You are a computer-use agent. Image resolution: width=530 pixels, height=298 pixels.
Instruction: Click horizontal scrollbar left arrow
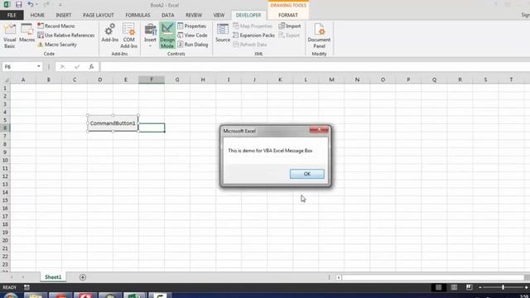click(339, 277)
